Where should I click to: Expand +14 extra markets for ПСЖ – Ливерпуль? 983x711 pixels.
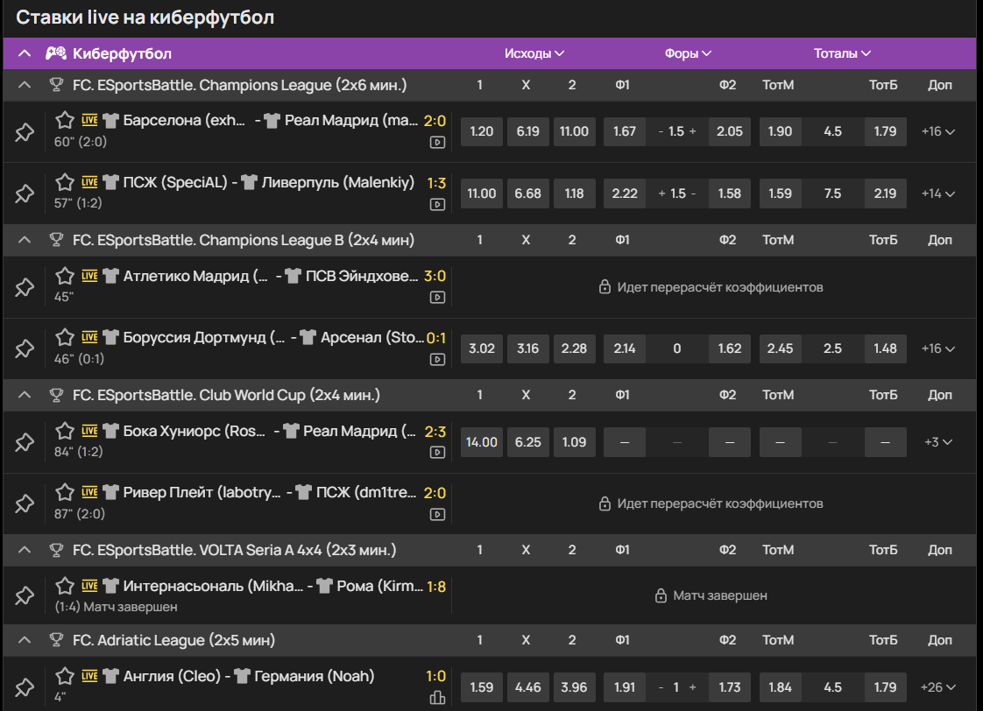tap(937, 194)
